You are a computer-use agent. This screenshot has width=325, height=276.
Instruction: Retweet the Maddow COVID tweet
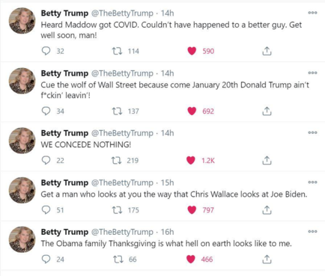pyautogui.click(x=117, y=51)
